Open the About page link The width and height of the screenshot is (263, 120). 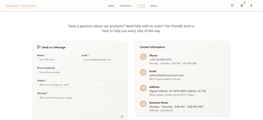pos(154,6)
